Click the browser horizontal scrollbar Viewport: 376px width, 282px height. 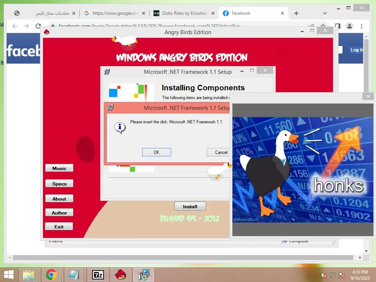[183, 257]
